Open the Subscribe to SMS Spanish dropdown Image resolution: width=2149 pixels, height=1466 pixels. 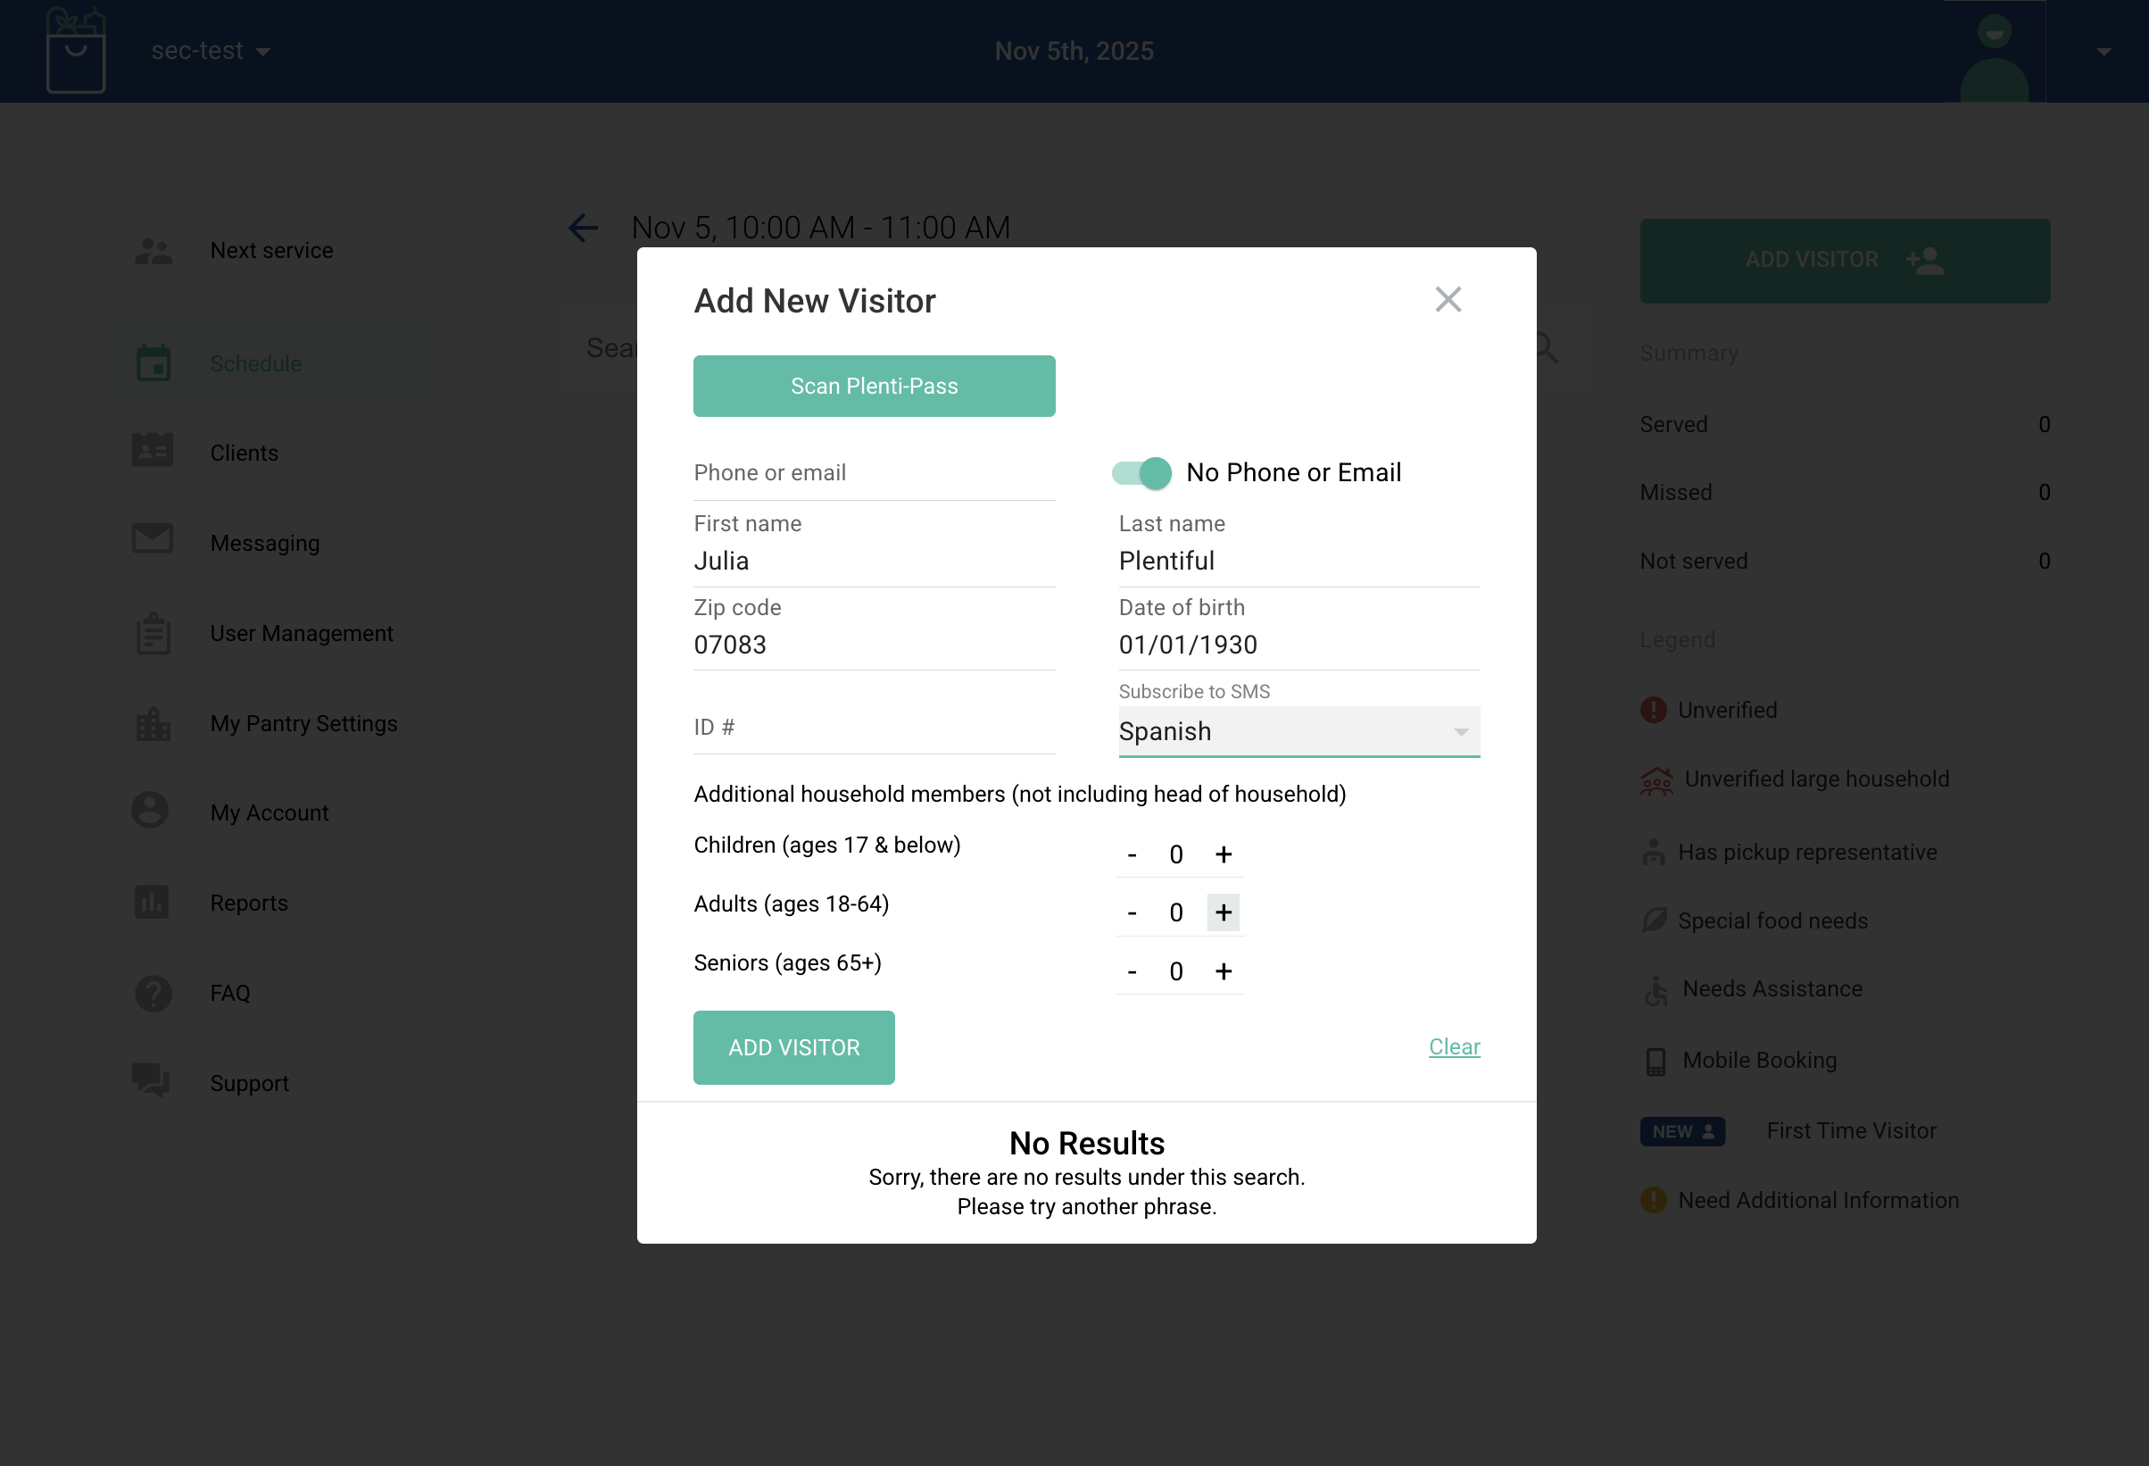coord(1299,730)
